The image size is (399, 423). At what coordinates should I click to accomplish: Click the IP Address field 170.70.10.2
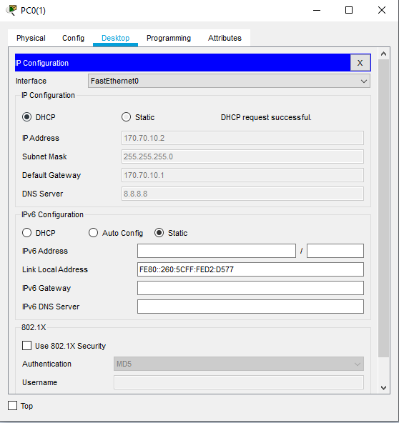[x=242, y=138]
